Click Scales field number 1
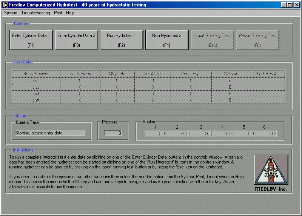 (x=155, y=134)
